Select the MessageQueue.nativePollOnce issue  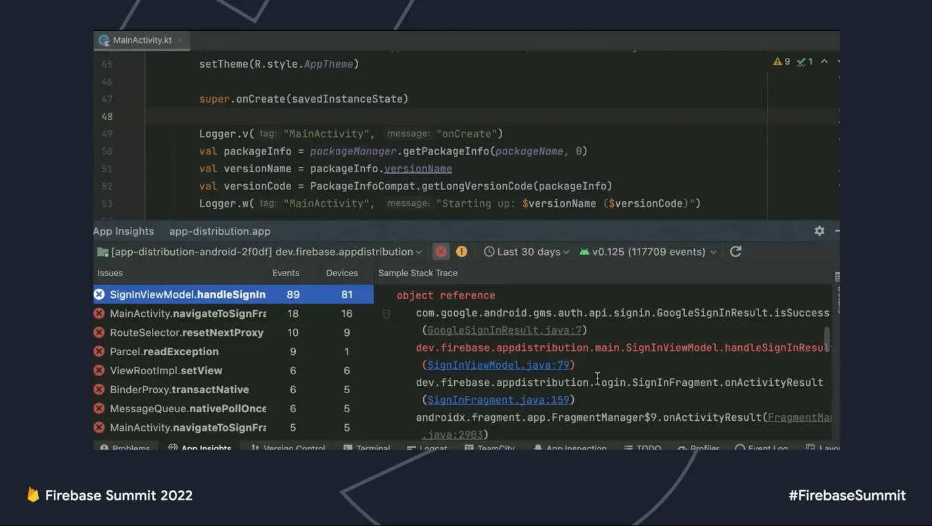point(233,409)
